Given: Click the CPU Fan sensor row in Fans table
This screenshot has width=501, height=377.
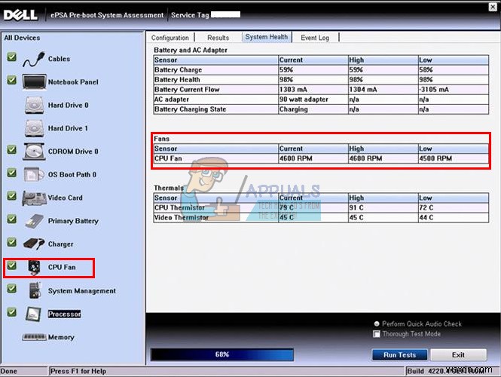Looking at the screenshot, I should click(x=321, y=158).
